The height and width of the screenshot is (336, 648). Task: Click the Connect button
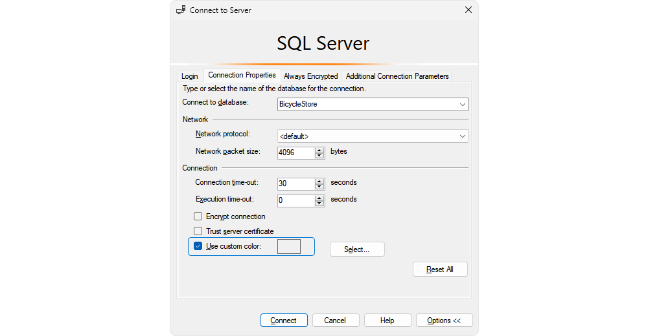tap(284, 320)
